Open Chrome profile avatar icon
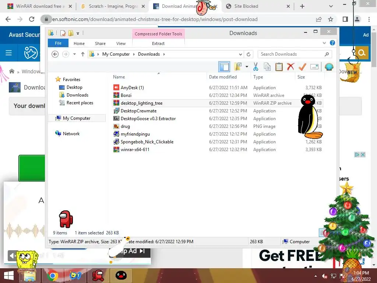 coord(357,19)
